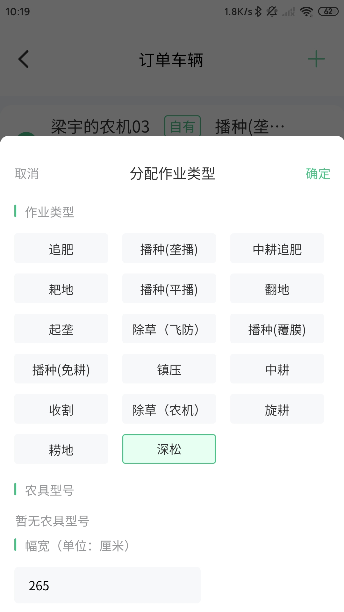Tap the width input field showing 265

point(107,585)
